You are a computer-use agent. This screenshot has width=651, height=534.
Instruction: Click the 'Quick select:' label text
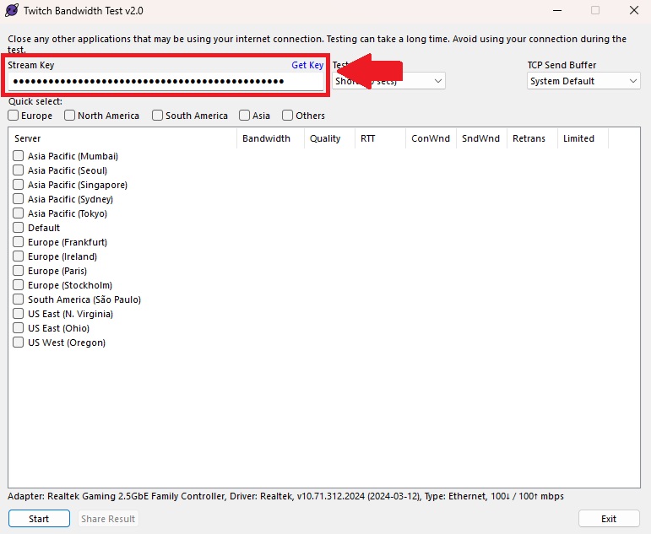click(x=35, y=101)
